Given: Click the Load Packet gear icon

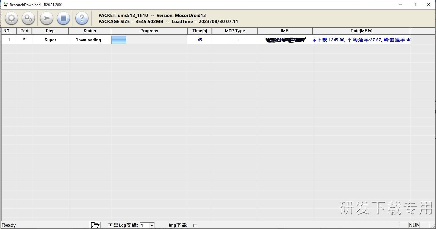Looking at the screenshot, I should (11, 19).
